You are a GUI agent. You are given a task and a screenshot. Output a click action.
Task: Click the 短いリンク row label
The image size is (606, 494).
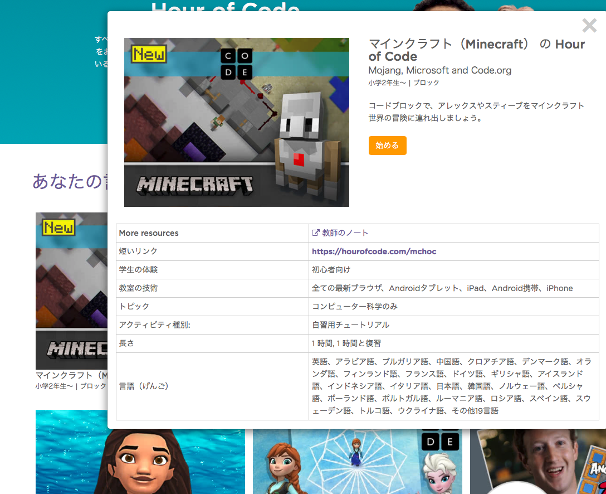point(138,251)
